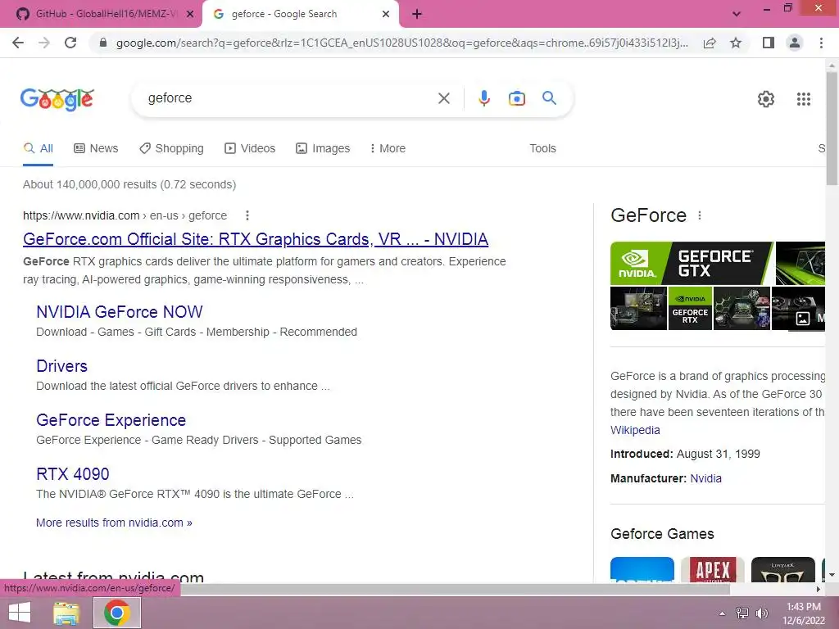Click the Google holiday logo

tap(57, 99)
